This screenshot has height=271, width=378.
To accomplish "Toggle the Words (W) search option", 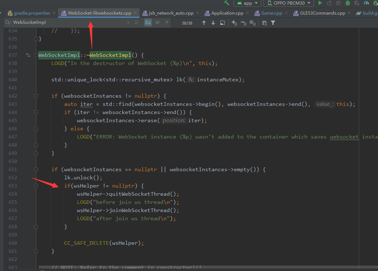I will click(x=157, y=23).
